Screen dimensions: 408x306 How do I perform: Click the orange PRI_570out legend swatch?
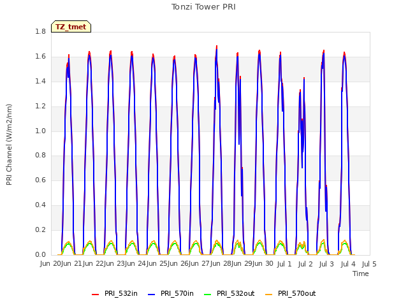(269, 295)
